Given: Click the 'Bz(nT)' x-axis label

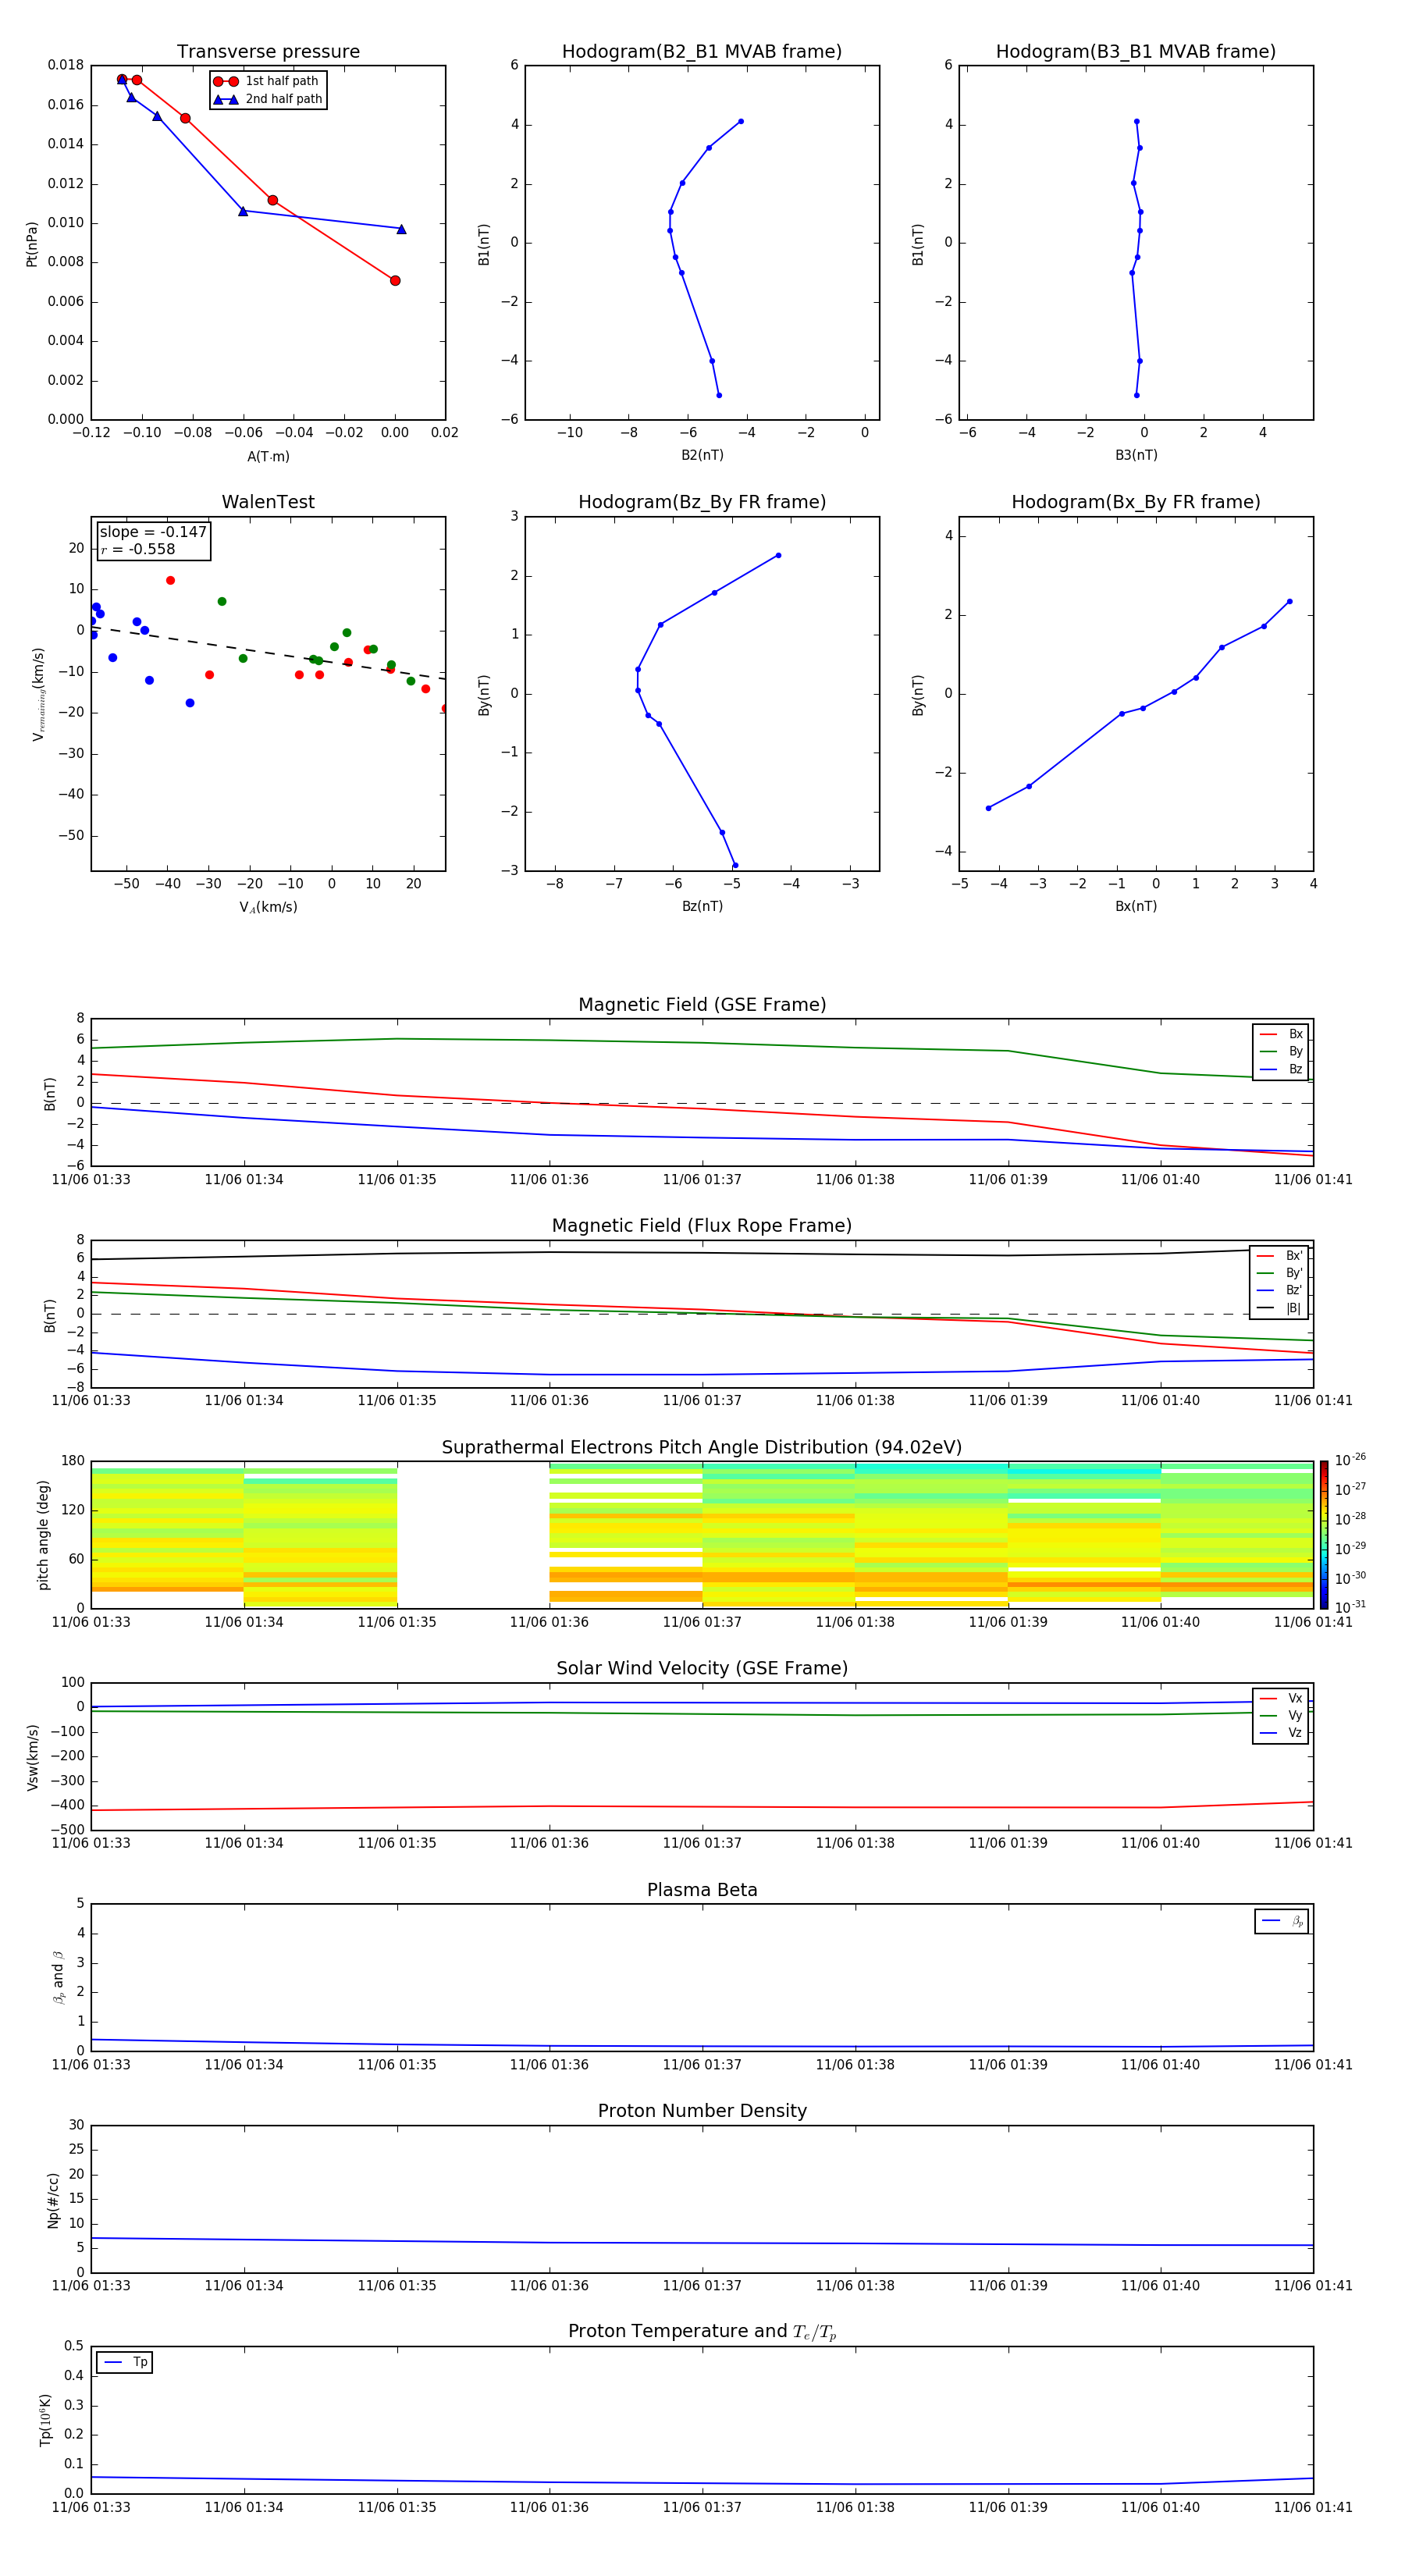Looking at the screenshot, I should point(702,906).
